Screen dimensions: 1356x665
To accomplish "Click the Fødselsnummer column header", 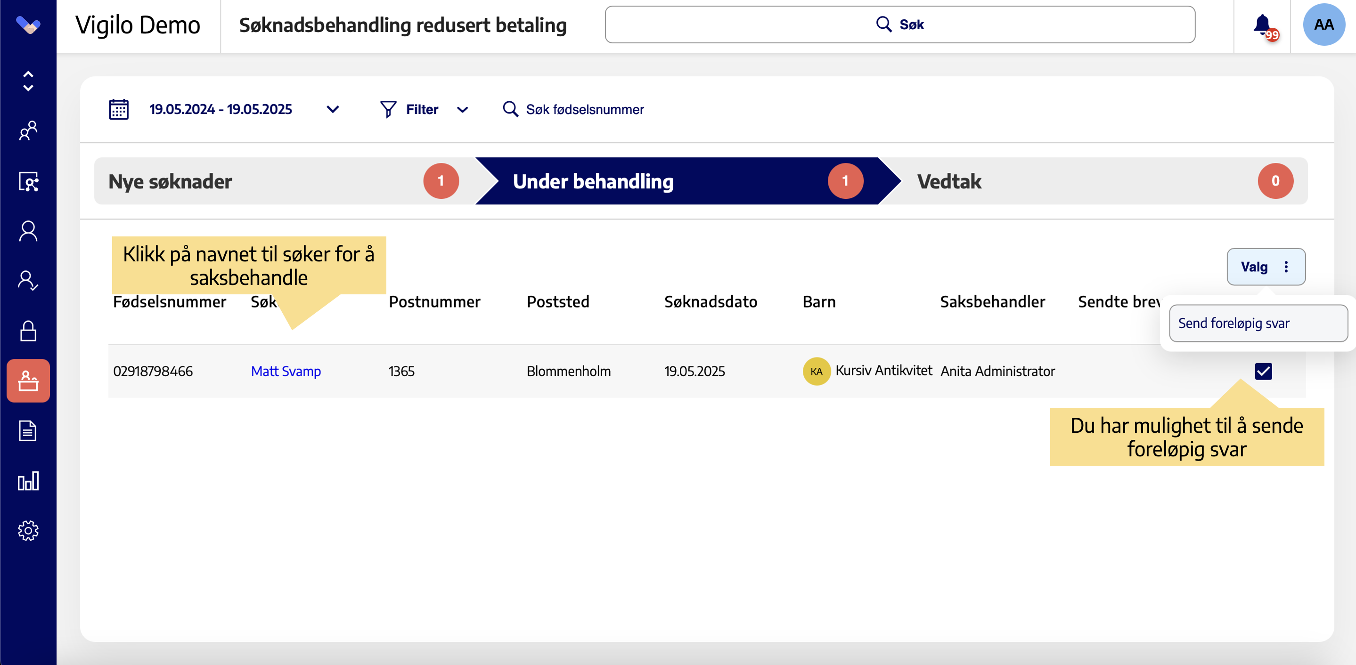I will click(170, 302).
